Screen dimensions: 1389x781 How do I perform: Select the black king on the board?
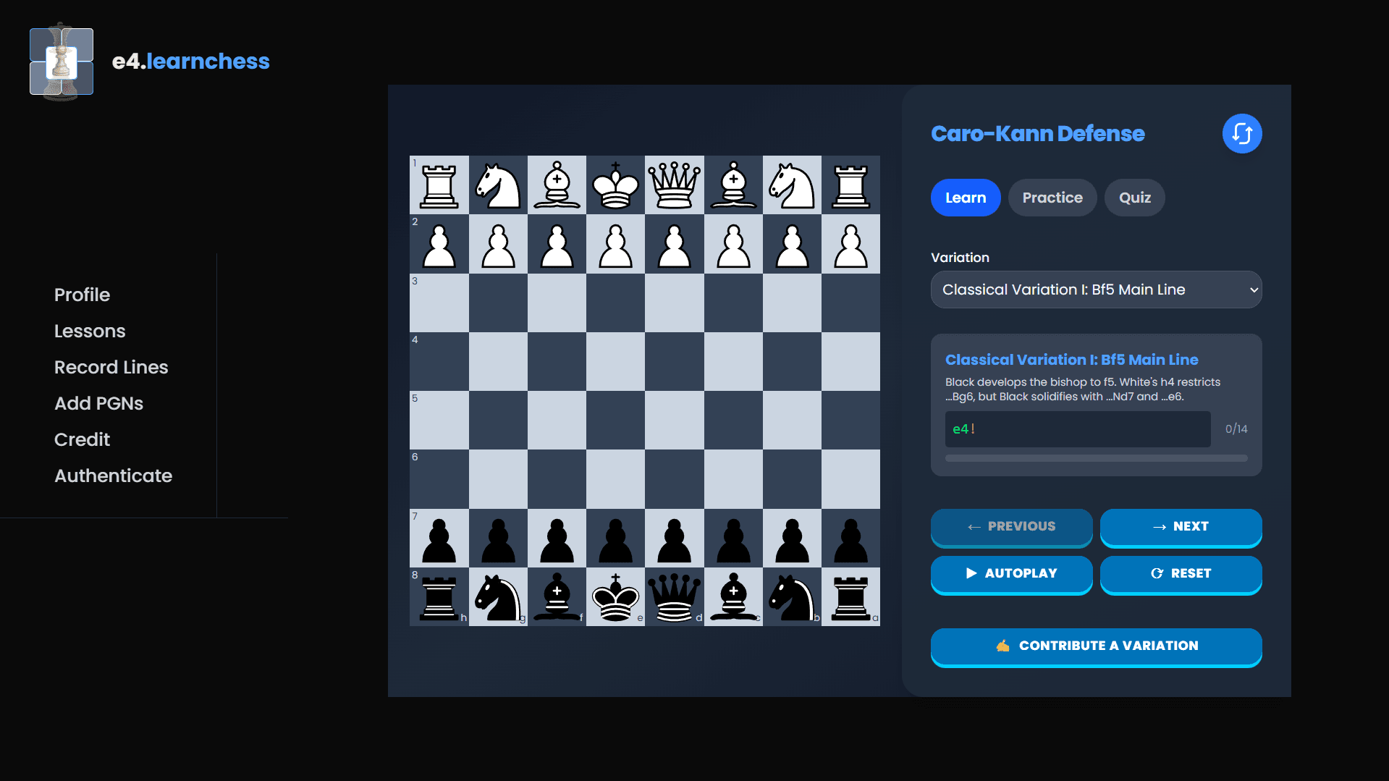point(615,597)
